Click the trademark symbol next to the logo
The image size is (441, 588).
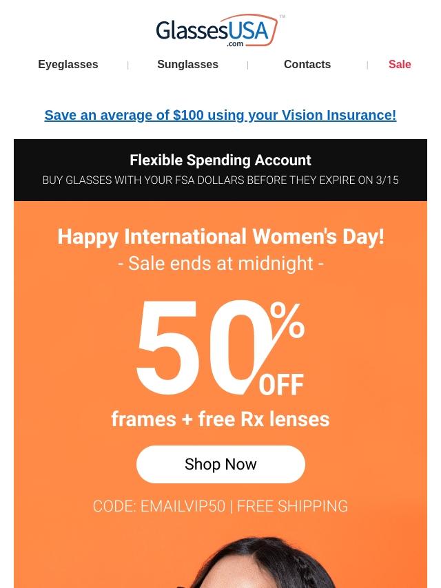click(x=283, y=17)
